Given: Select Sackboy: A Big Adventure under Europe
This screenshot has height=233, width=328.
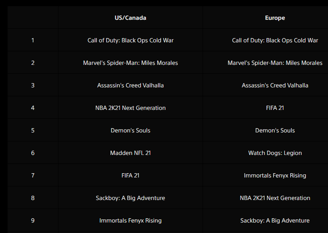Looking at the screenshot, I should click(275, 221).
